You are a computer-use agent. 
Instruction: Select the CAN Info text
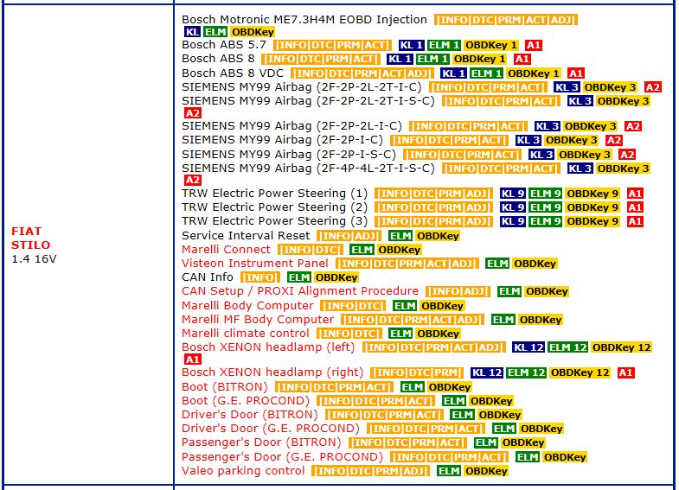(x=208, y=277)
